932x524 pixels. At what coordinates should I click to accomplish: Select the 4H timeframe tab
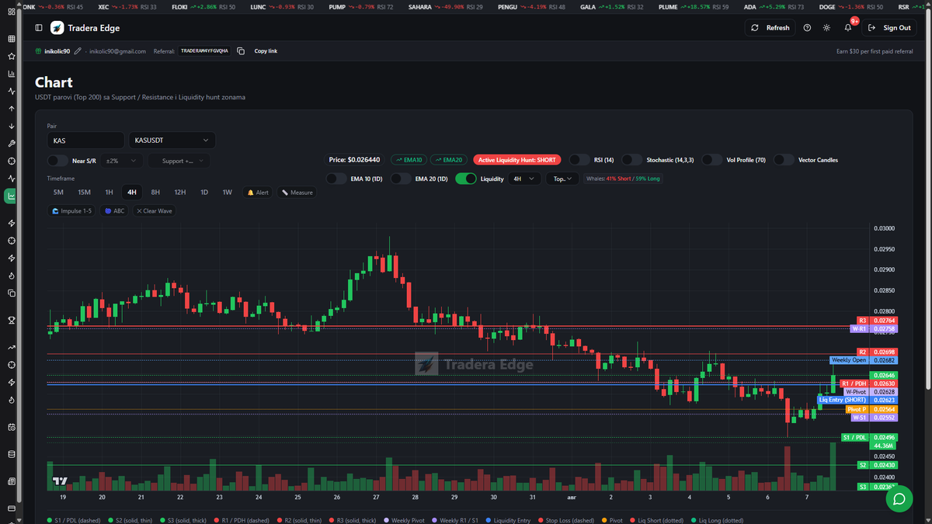132,192
